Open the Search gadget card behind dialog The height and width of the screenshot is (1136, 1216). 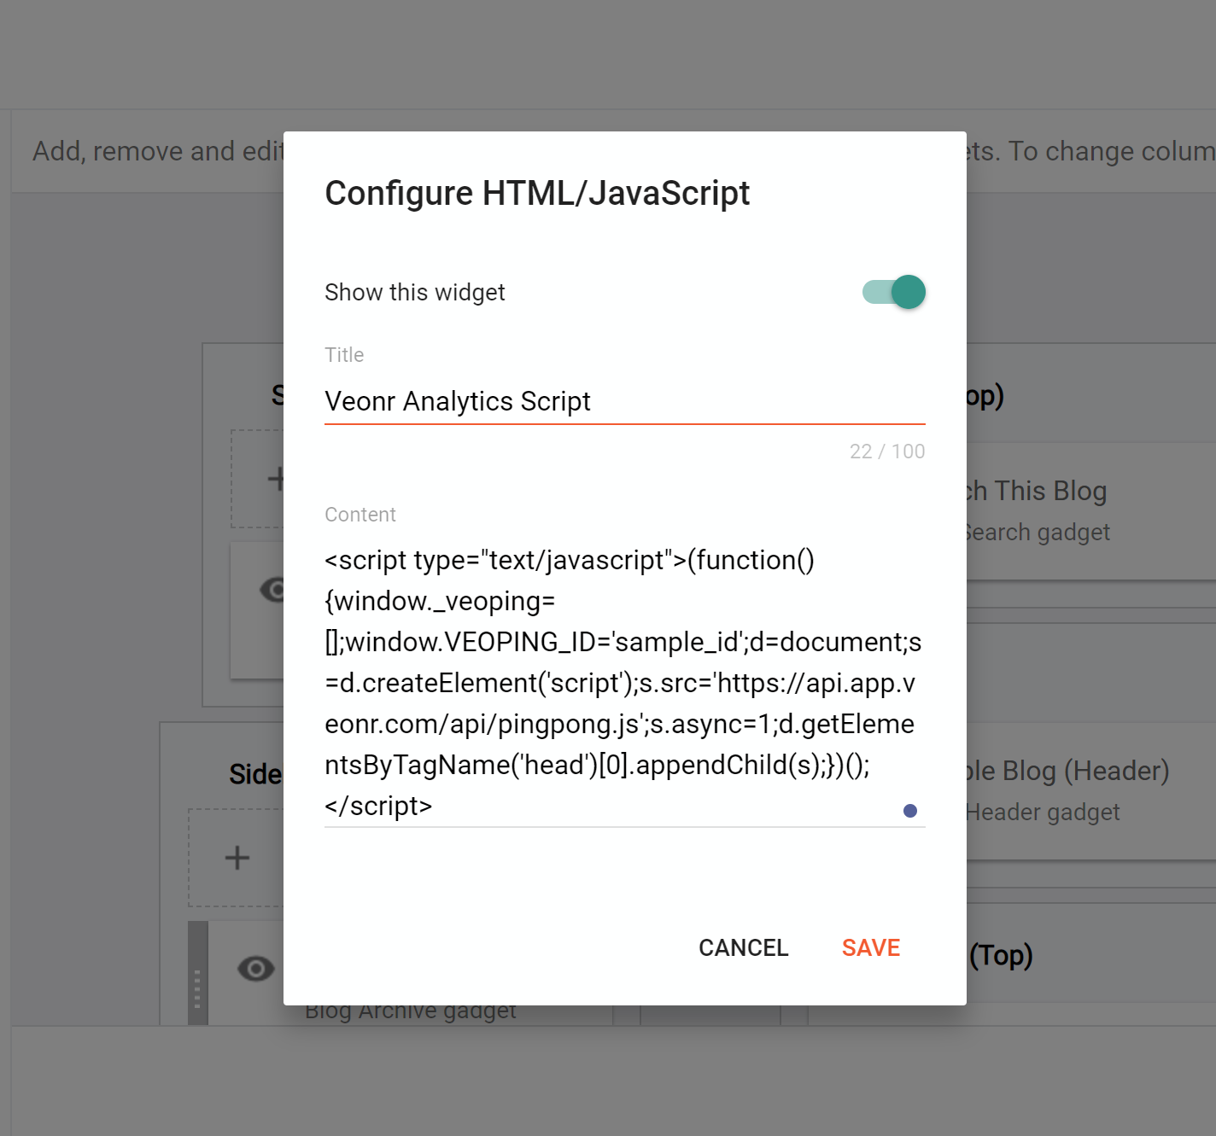pyautogui.click(x=1091, y=511)
